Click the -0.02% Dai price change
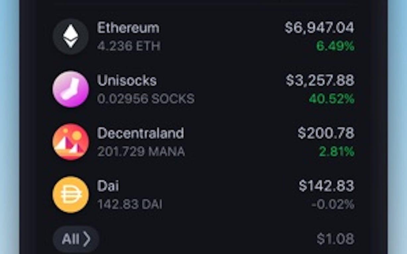Screen dimensions: 407x254 (x=333, y=205)
